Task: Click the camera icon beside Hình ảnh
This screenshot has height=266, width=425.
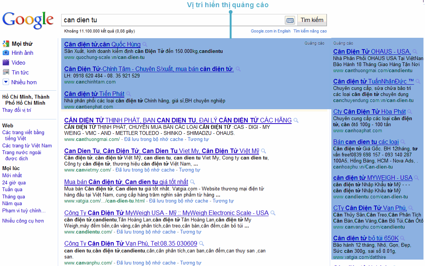Action: tap(6, 53)
